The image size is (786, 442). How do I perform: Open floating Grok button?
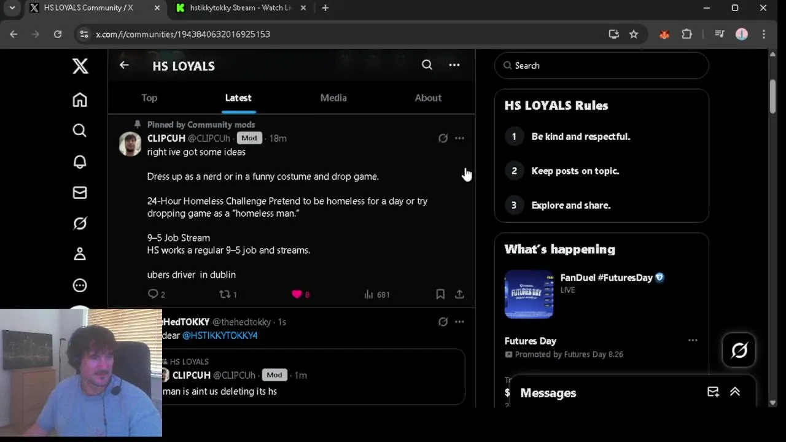(x=739, y=350)
